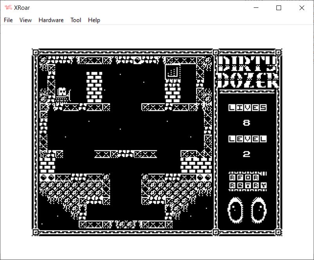This screenshot has height=260, width=314.
Task: Open the File menu
Action: coord(8,20)
